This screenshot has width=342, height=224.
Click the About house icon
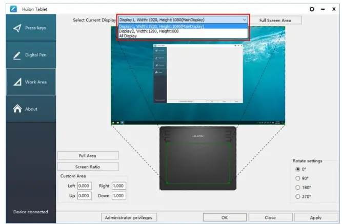[17, 108]
